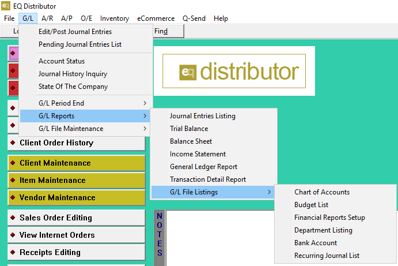
Task: Select Transaction Detail Report
Action: [x=214, y=179]
